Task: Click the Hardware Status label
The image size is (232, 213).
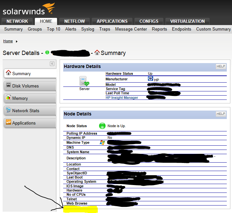Action: coord(119,73)
